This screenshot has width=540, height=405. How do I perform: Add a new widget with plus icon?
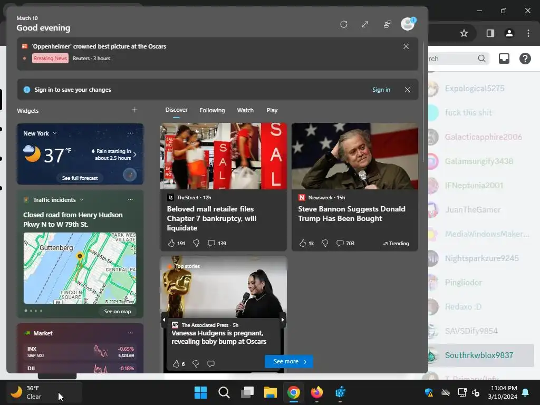[134, 110]
